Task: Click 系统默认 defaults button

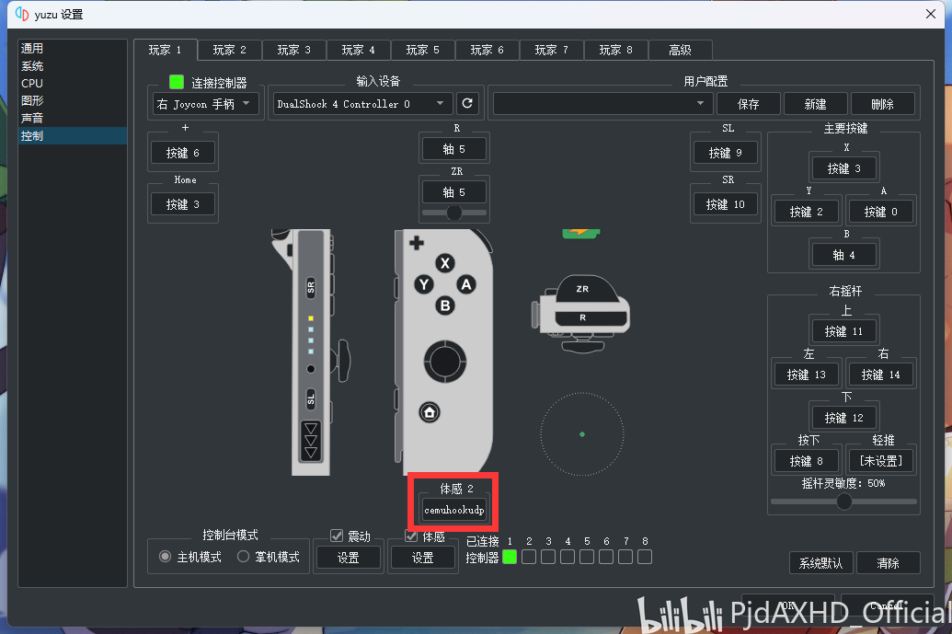Action: 820,563
